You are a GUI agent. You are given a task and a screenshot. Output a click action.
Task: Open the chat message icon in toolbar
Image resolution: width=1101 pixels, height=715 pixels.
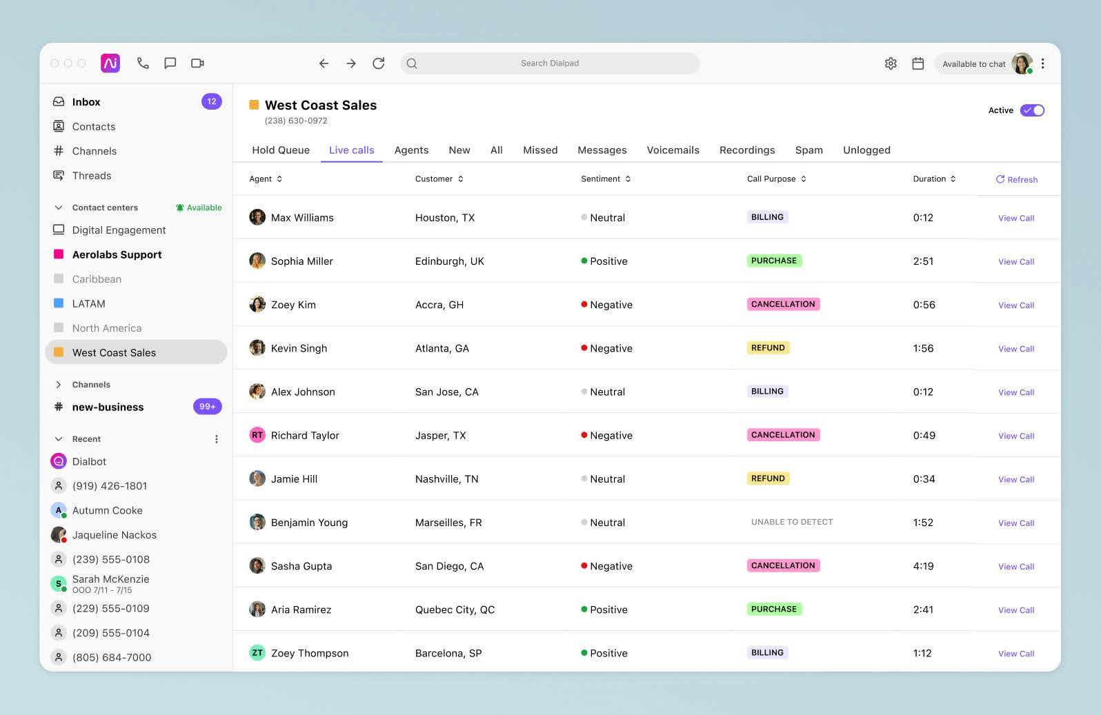(x=170, y=63)
